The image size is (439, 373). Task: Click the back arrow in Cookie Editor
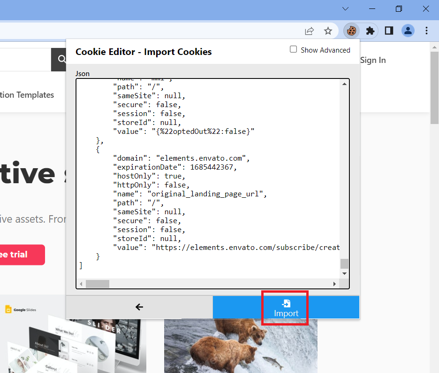(139, 307)
